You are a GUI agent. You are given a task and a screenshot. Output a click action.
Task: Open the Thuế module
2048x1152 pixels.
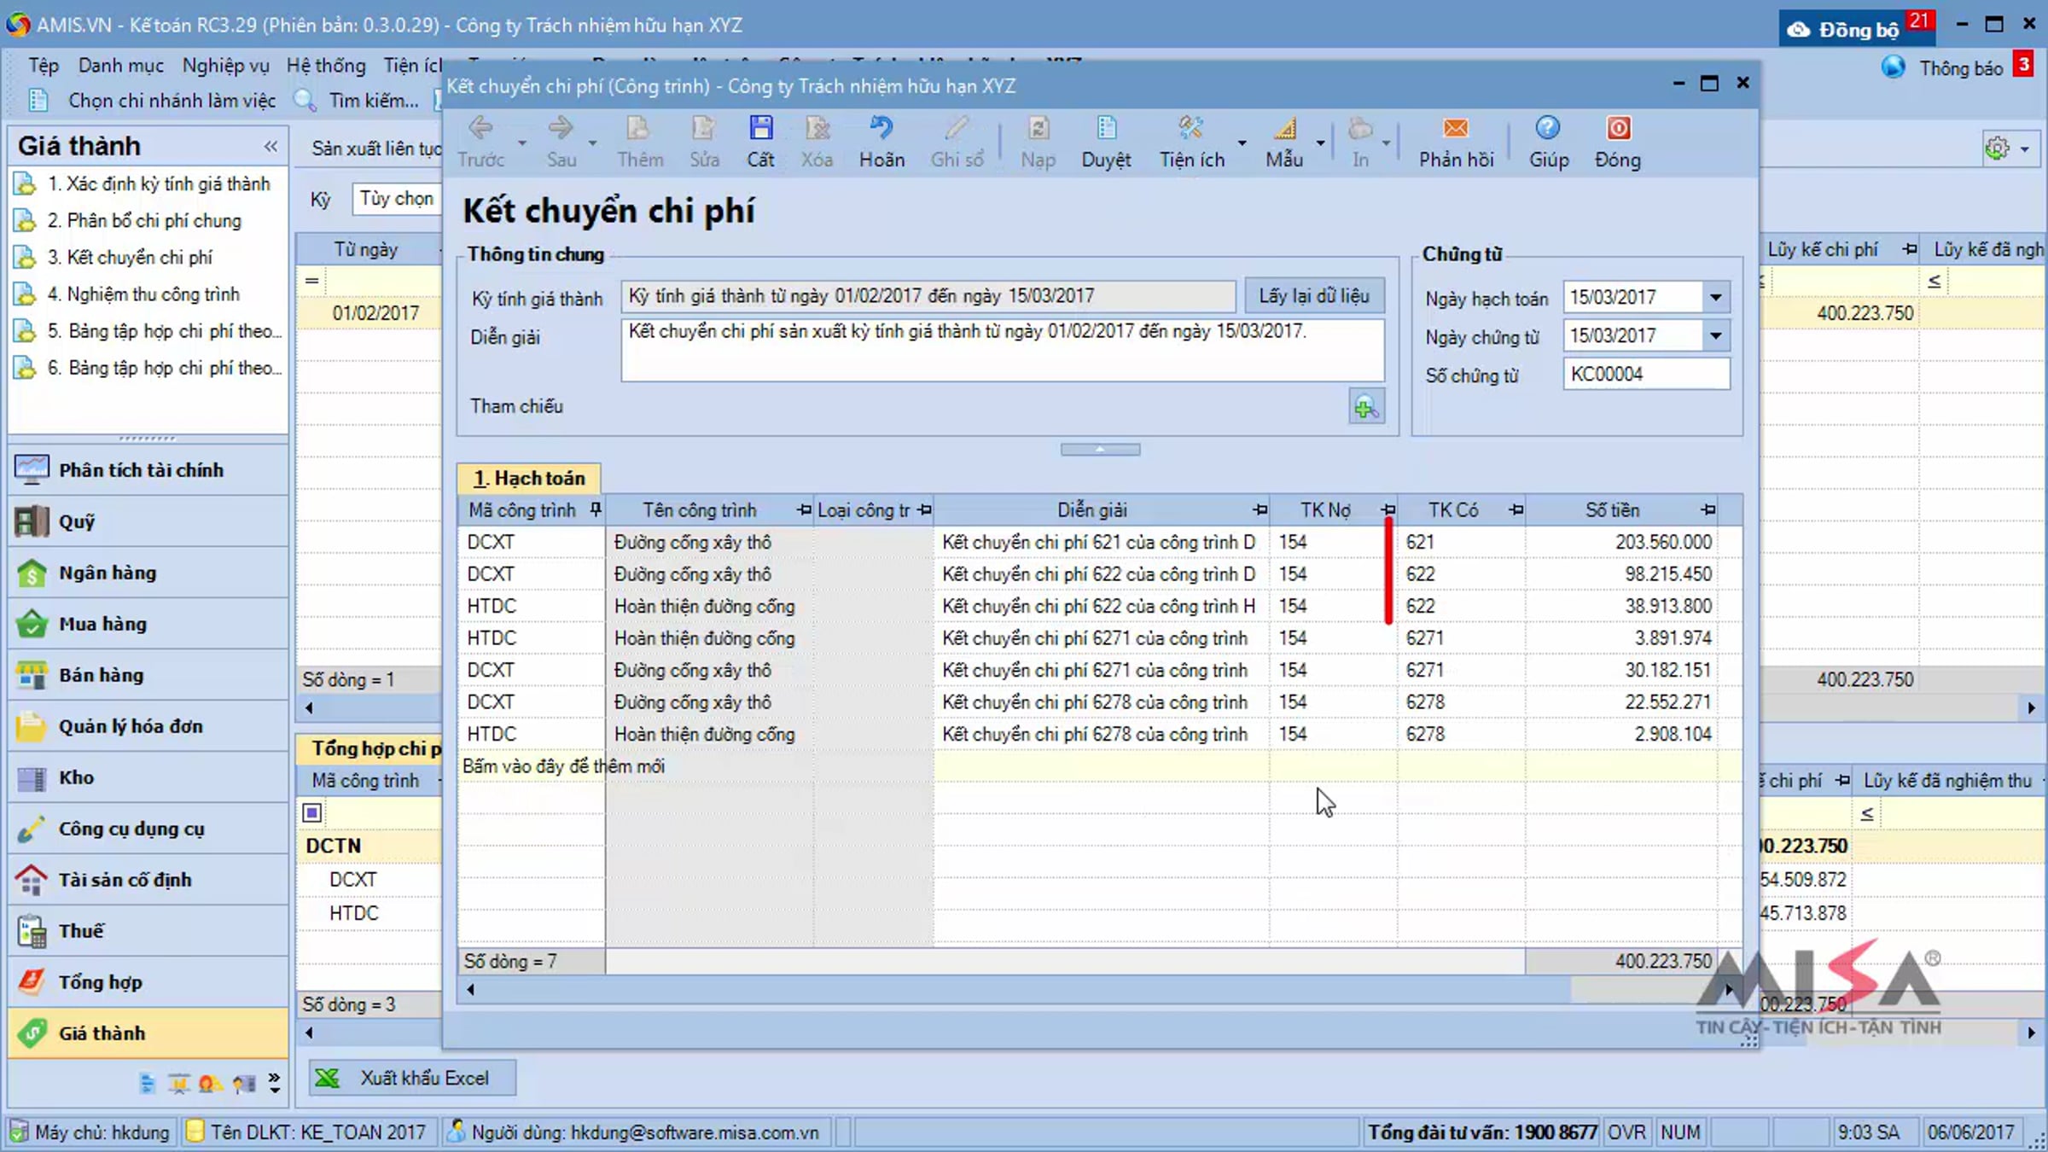148,931
